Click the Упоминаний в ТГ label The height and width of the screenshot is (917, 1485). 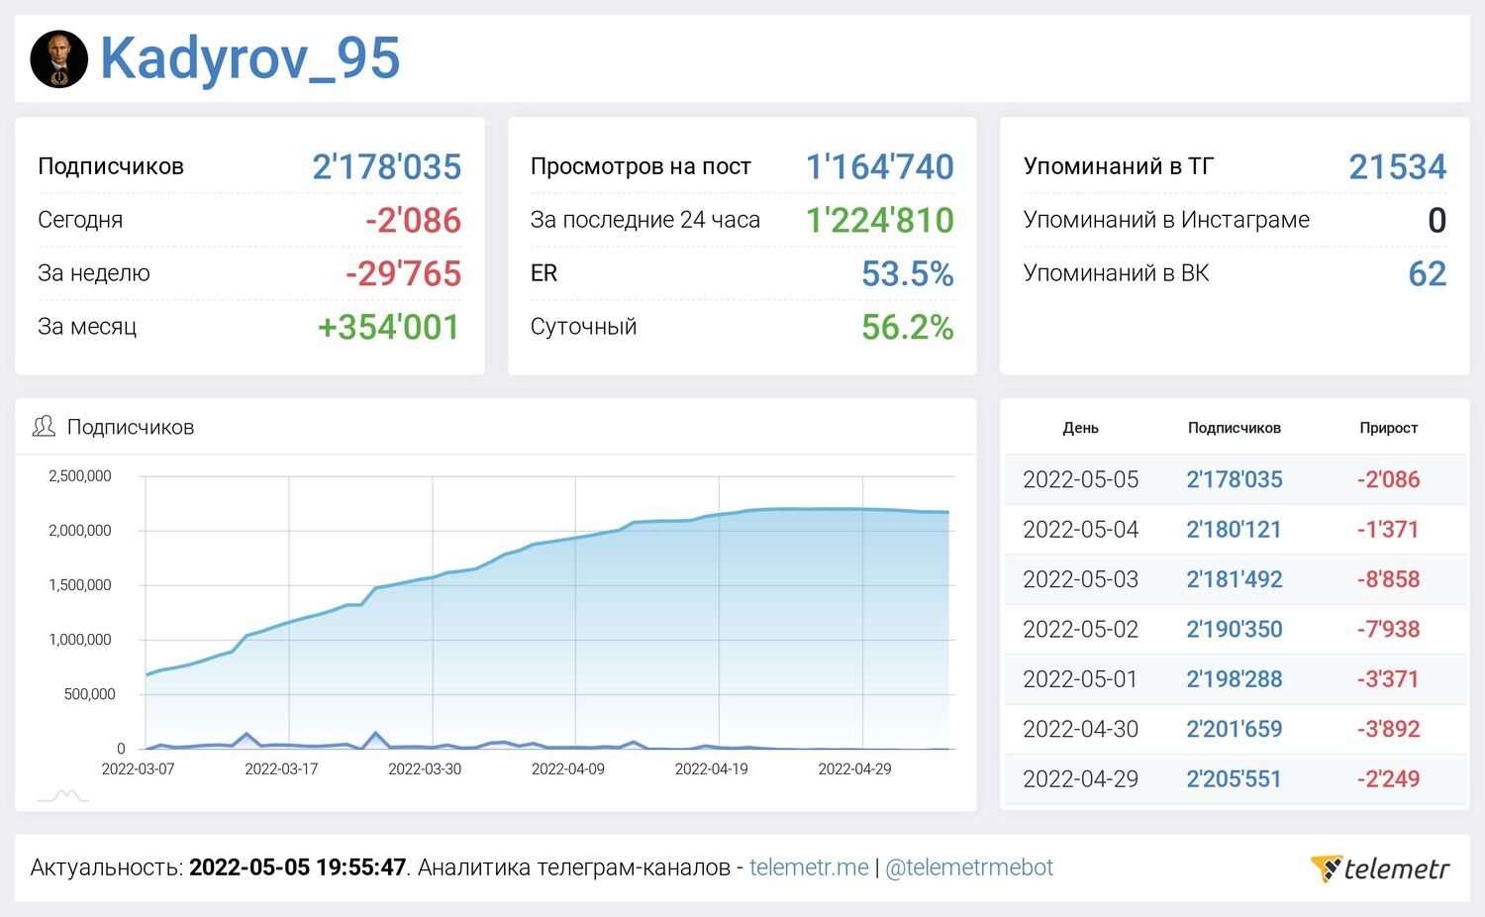(1119, 166)
